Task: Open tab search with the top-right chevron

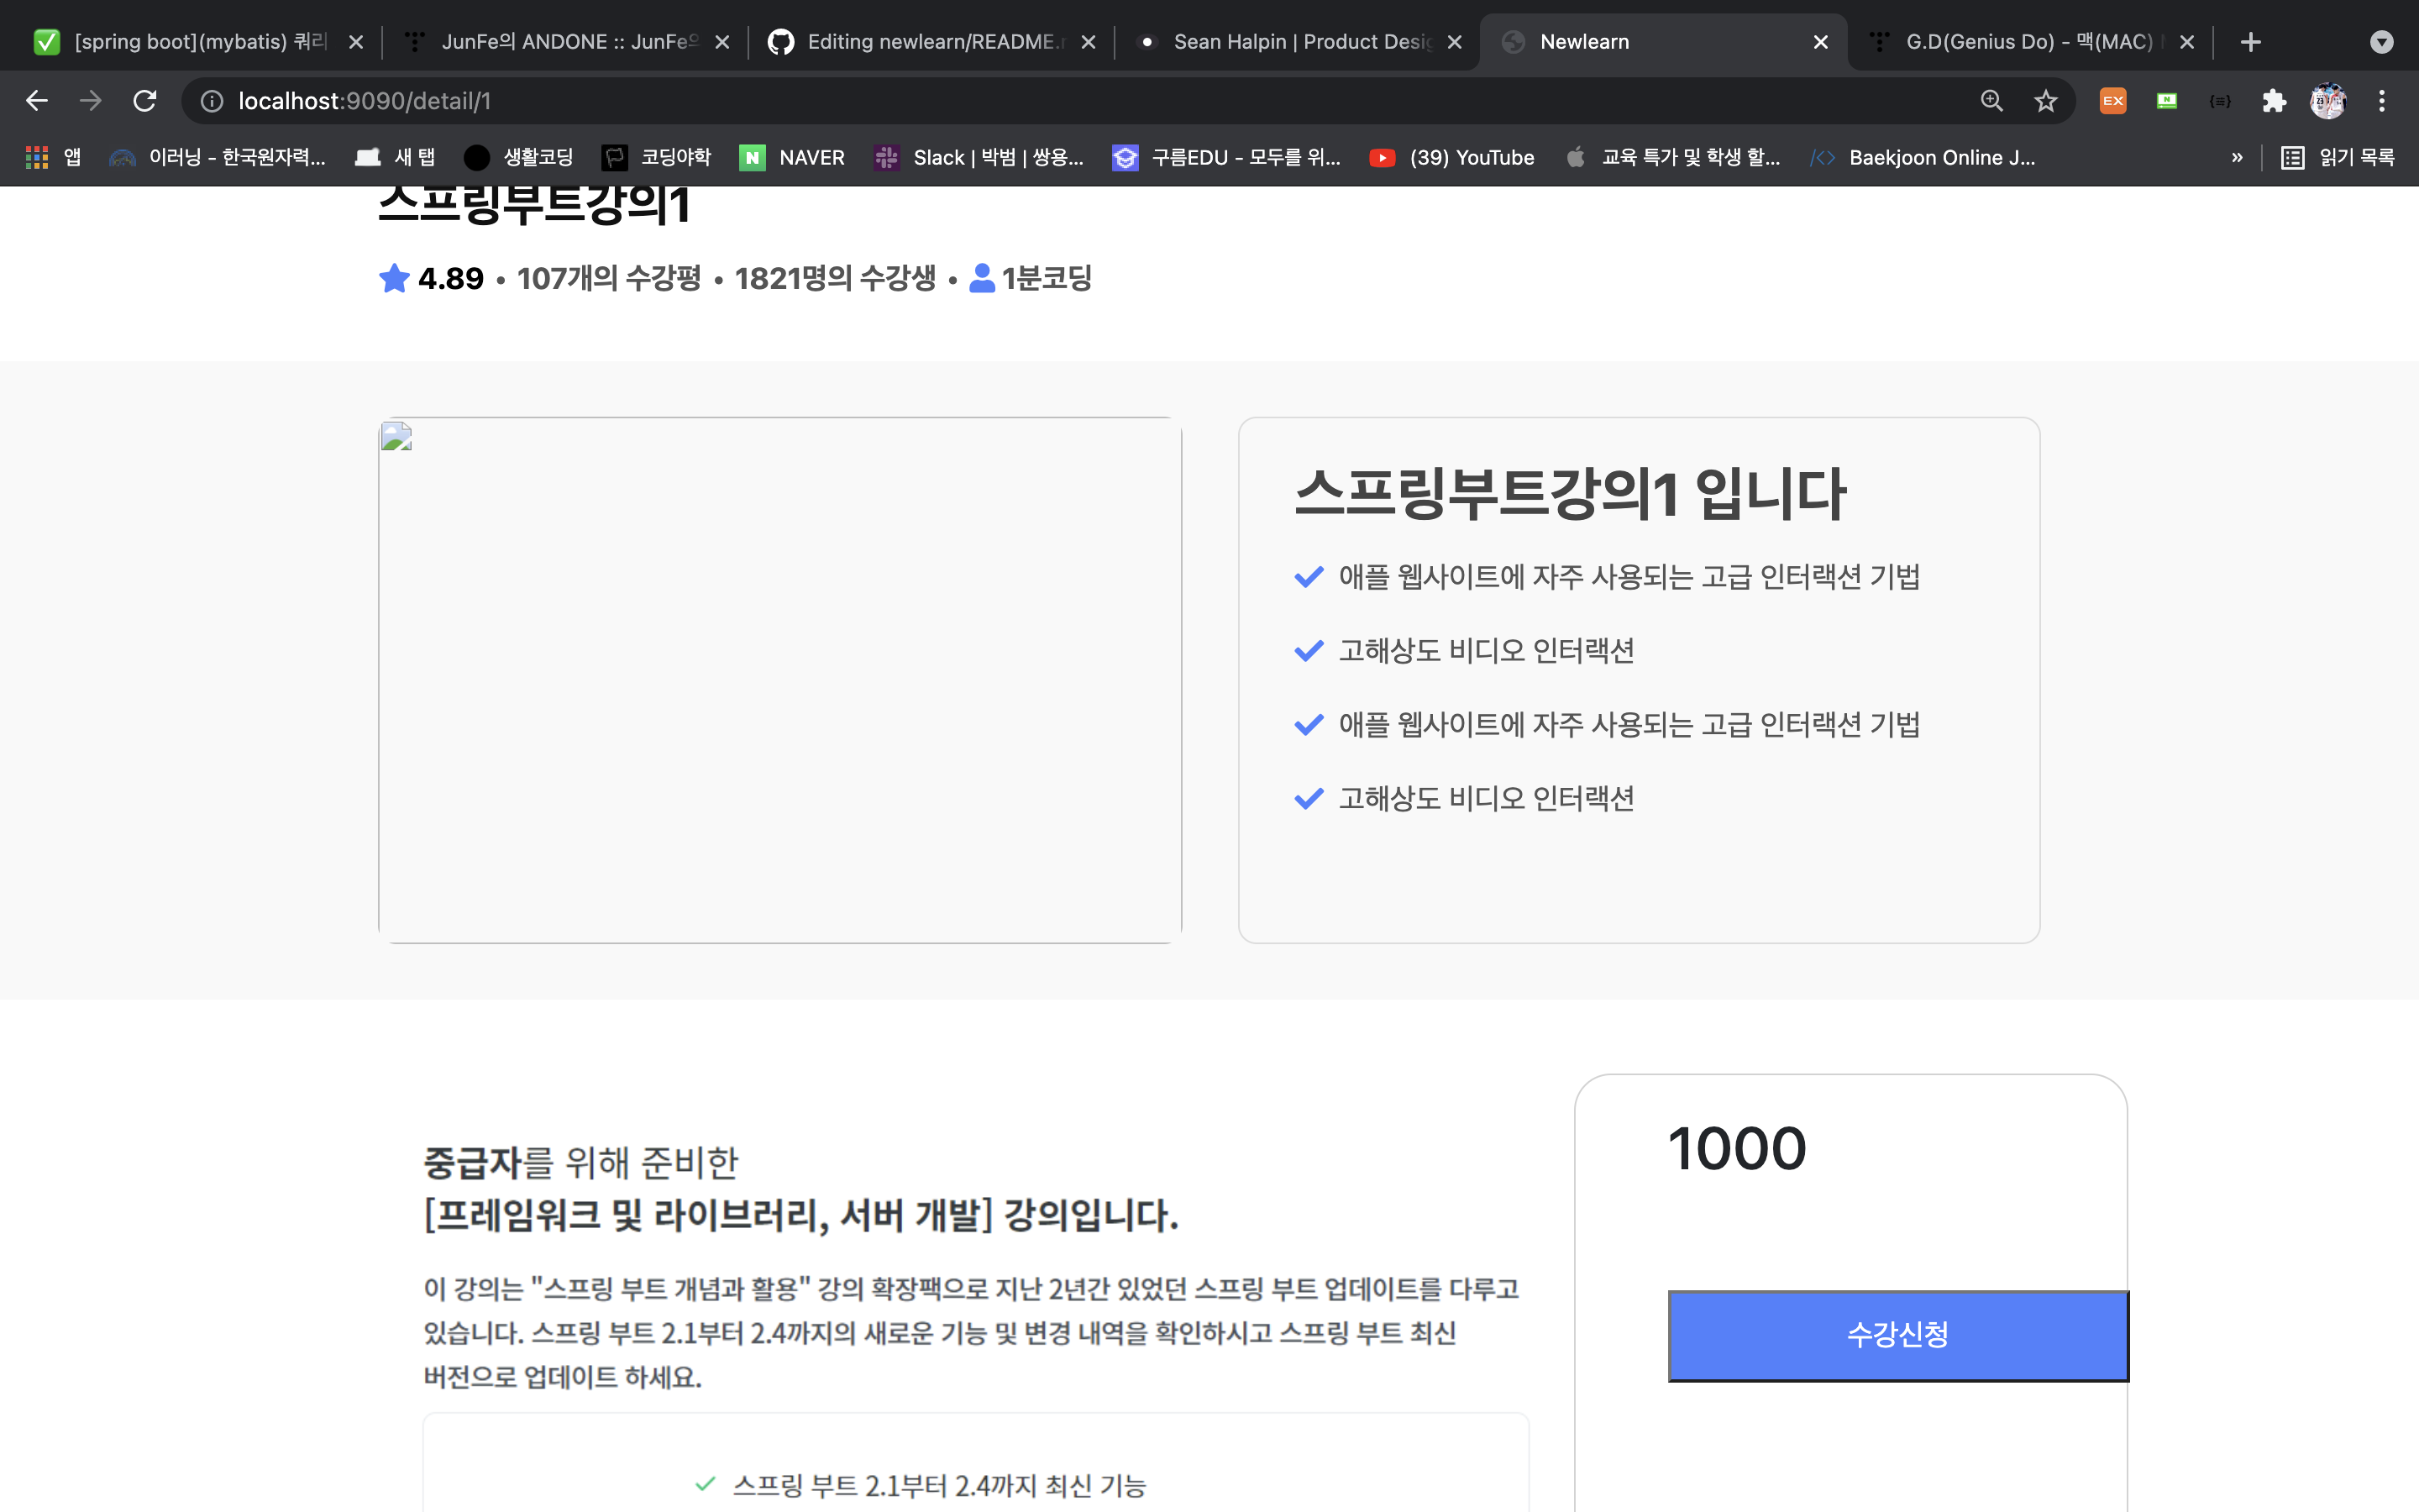Action: (2382, 41)
